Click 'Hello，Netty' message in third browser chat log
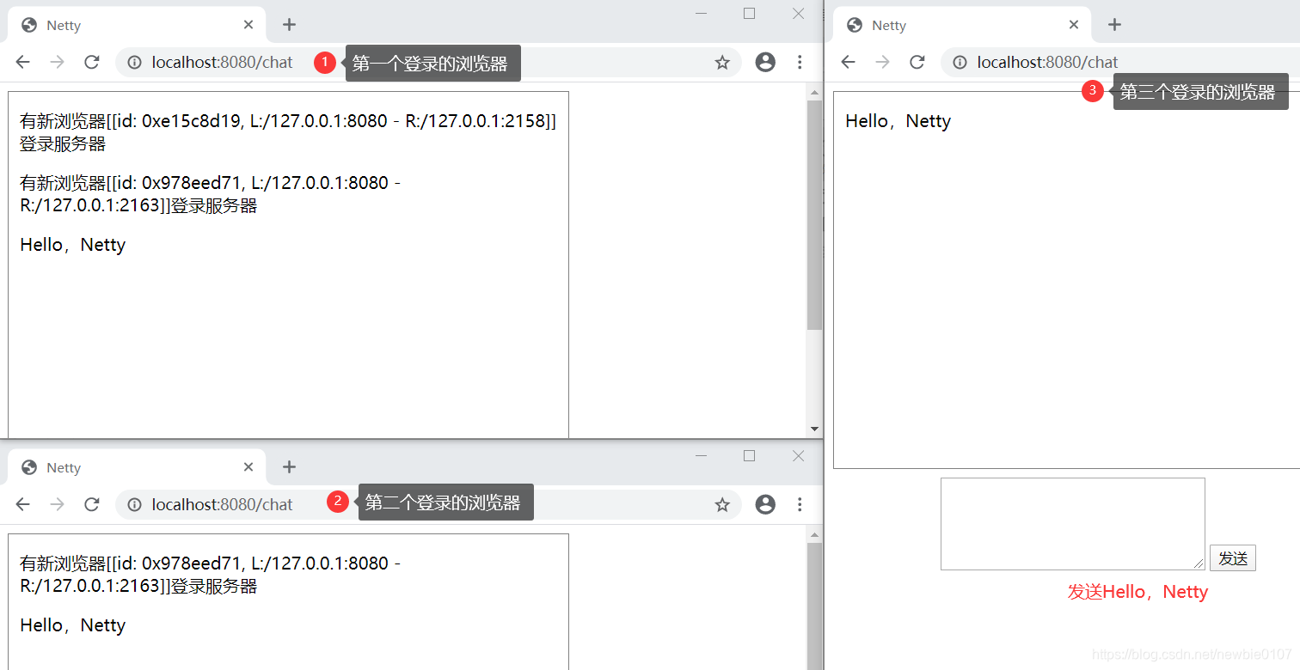This screenshot has width=1300, height=670. 898,121
